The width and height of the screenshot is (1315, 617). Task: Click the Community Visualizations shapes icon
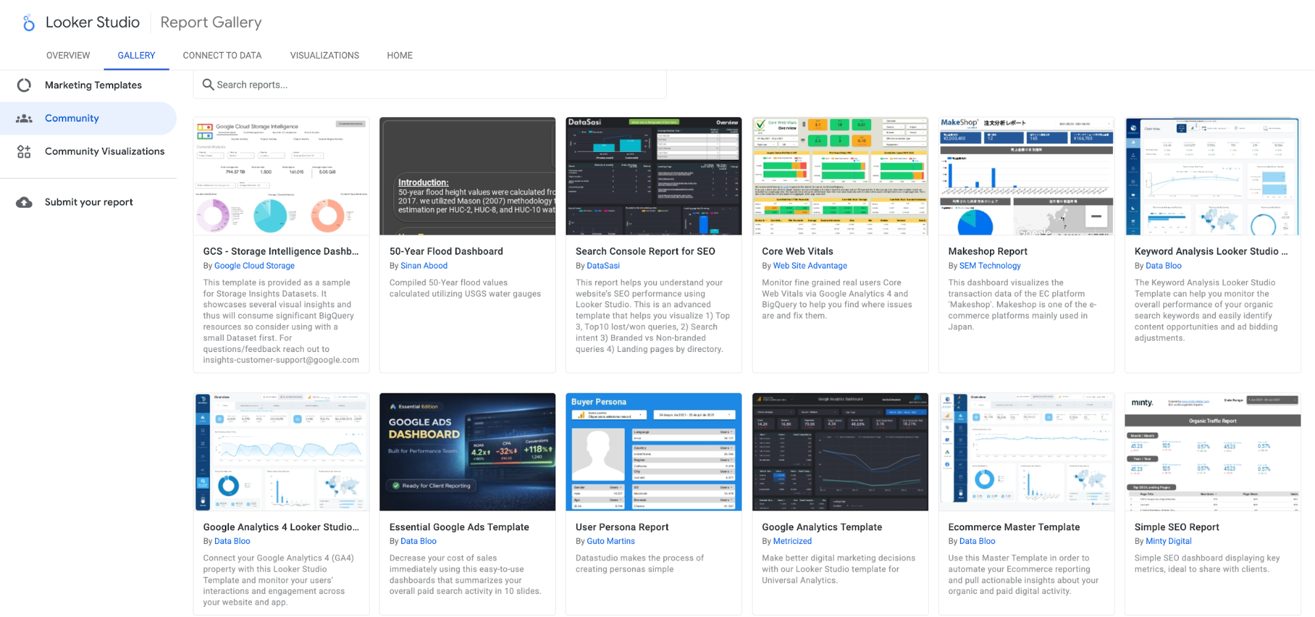24,152
